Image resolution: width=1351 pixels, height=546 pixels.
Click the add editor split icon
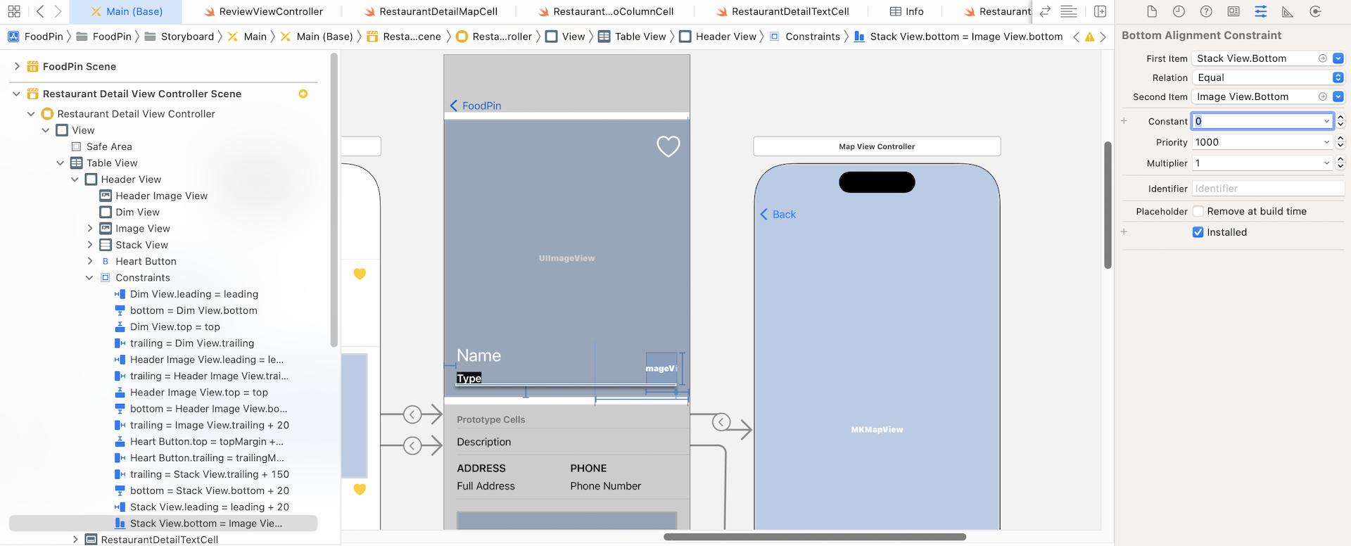coord(1101,11)
